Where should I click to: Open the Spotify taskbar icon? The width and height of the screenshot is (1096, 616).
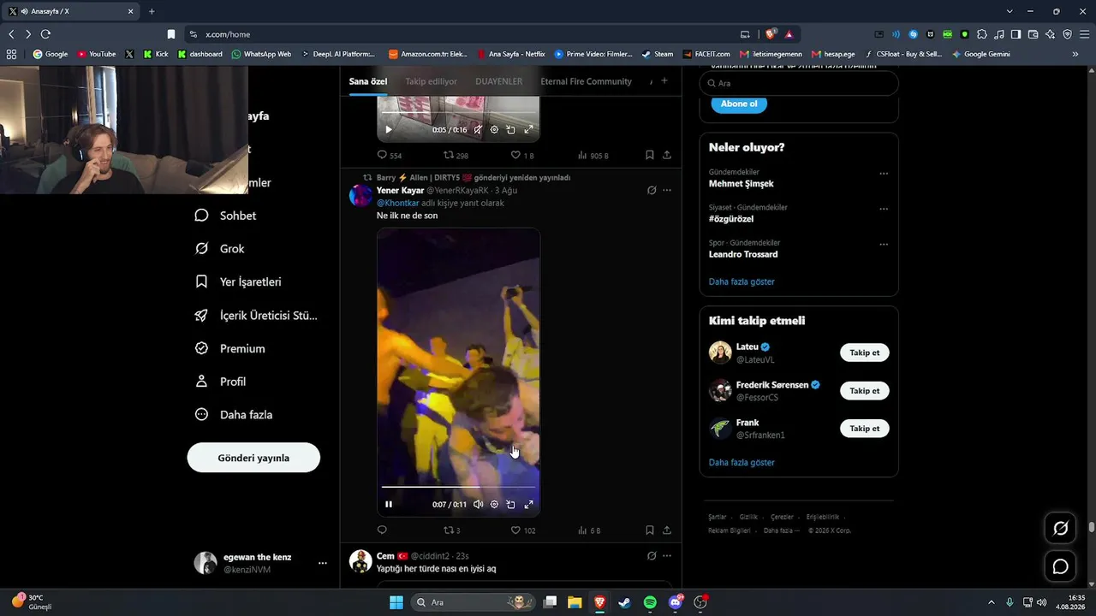click(650, 602)
